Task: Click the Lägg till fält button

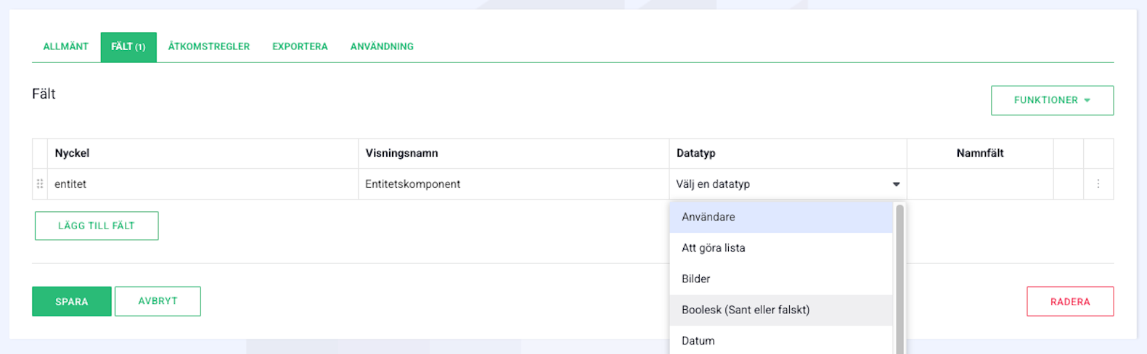Action: tap(97, 226)
